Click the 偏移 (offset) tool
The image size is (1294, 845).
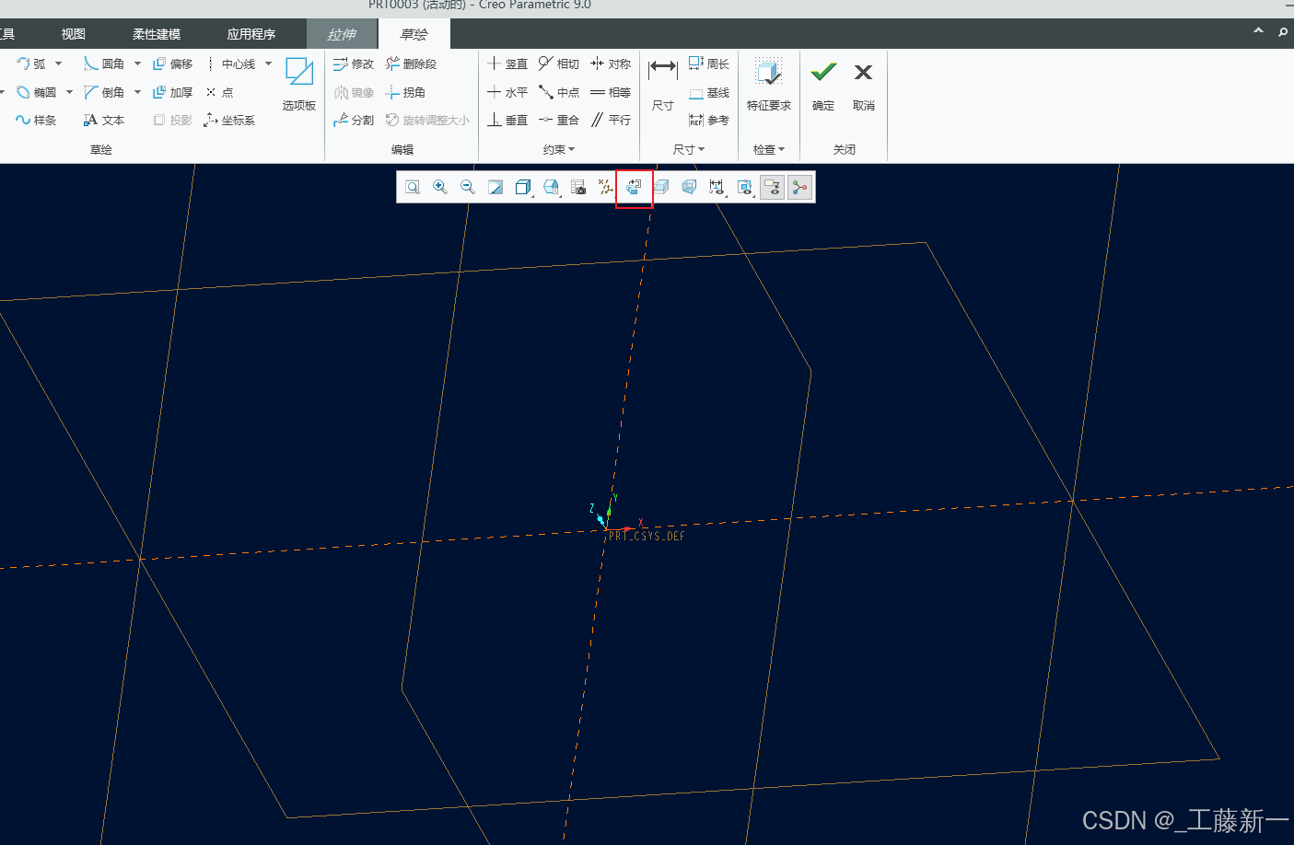click(173, 64)
